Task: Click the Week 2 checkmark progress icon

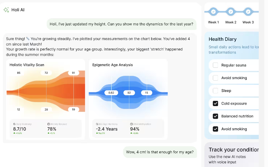Action: [x=231, y=12]
